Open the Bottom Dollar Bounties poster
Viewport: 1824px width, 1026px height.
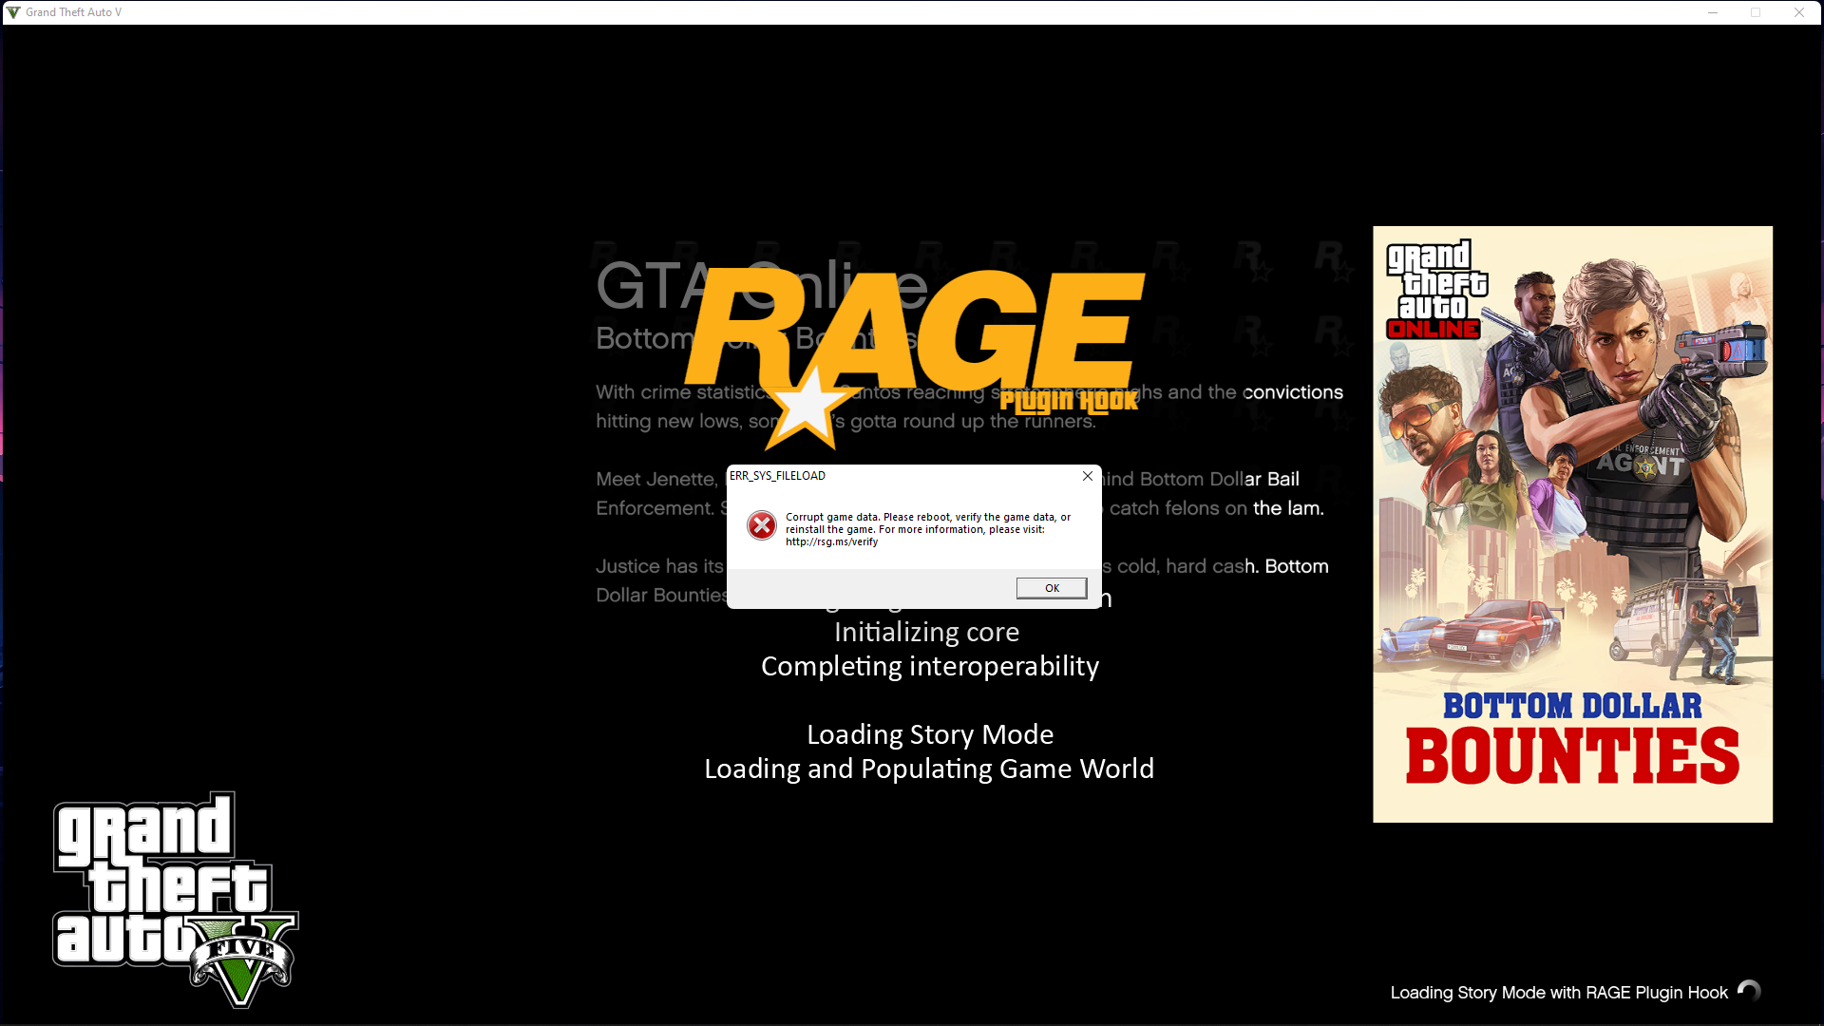(x=1572, y=524)
